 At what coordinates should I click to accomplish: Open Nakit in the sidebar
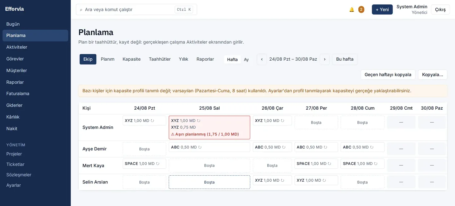[35, 129]
